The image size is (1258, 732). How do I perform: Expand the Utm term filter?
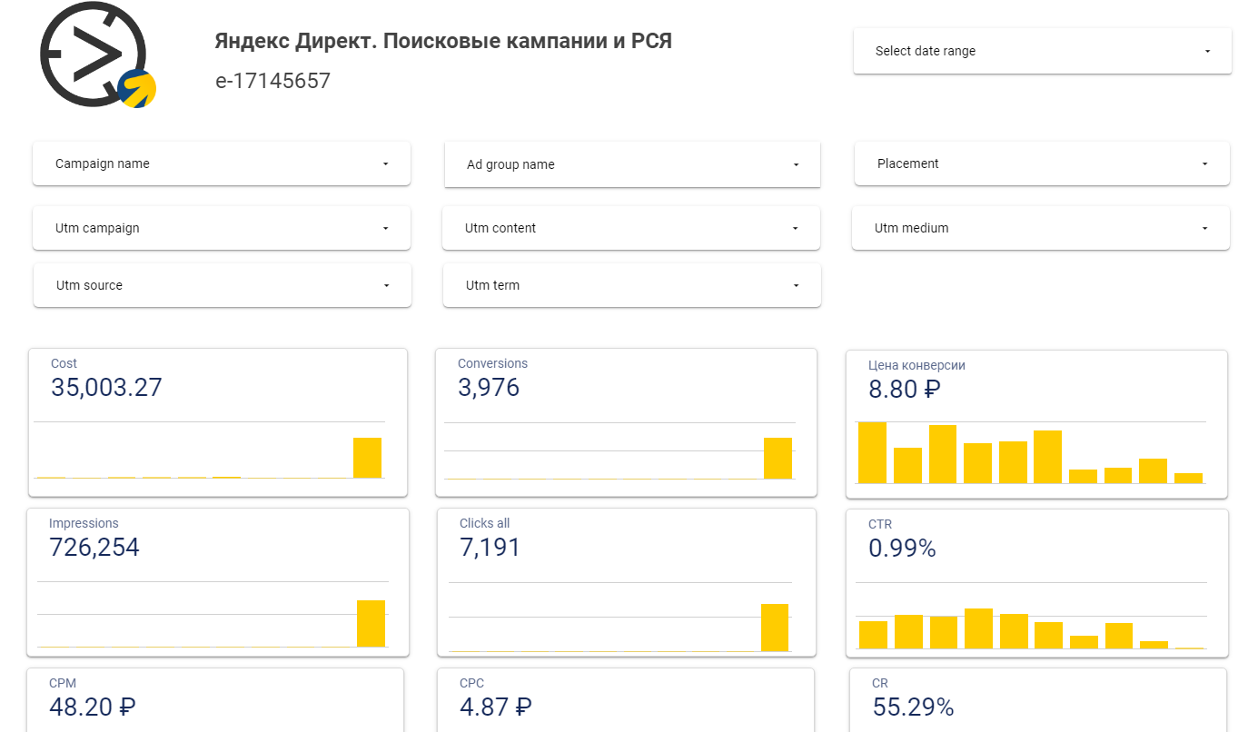(631, 284)
